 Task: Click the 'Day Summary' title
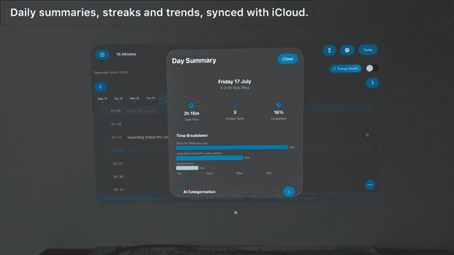(x=194, y=61)
